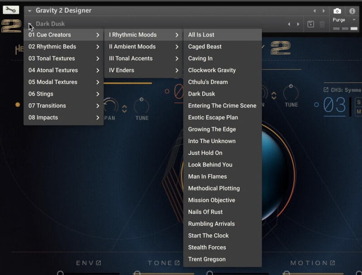362x275 pixels.
Task: Open the TONE popout icon
Action: click(x=177, y=263)
